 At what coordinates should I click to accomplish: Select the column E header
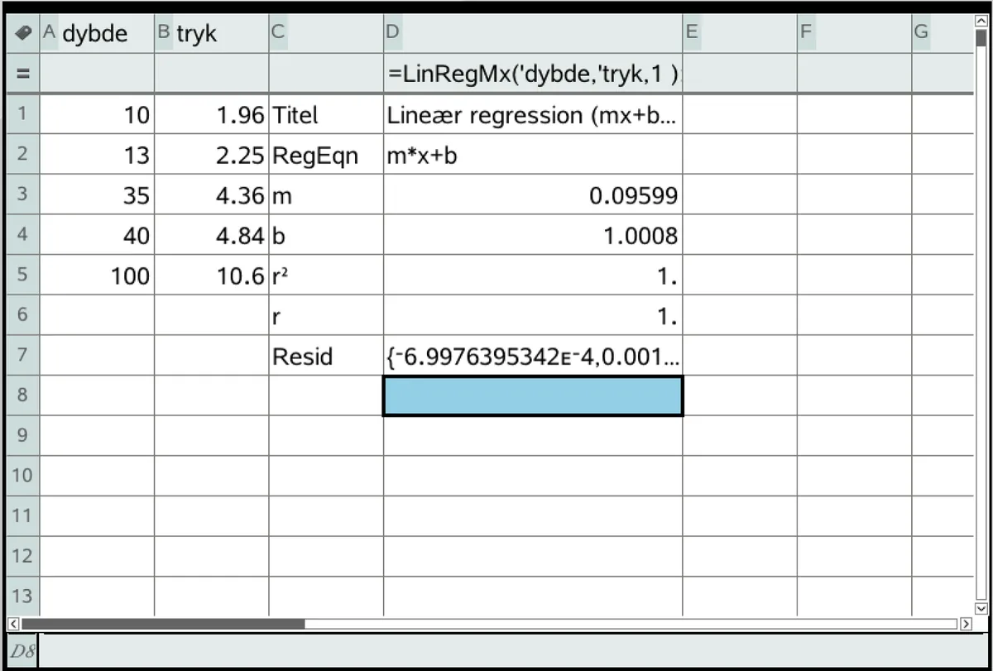coord(740,34)
